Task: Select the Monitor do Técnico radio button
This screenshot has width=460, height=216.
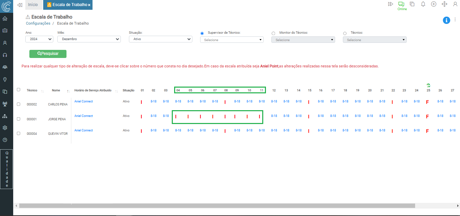Action: tap(273, 33)
